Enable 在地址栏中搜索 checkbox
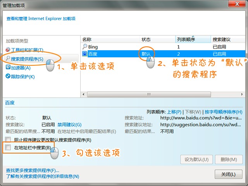 click(8, 147)
